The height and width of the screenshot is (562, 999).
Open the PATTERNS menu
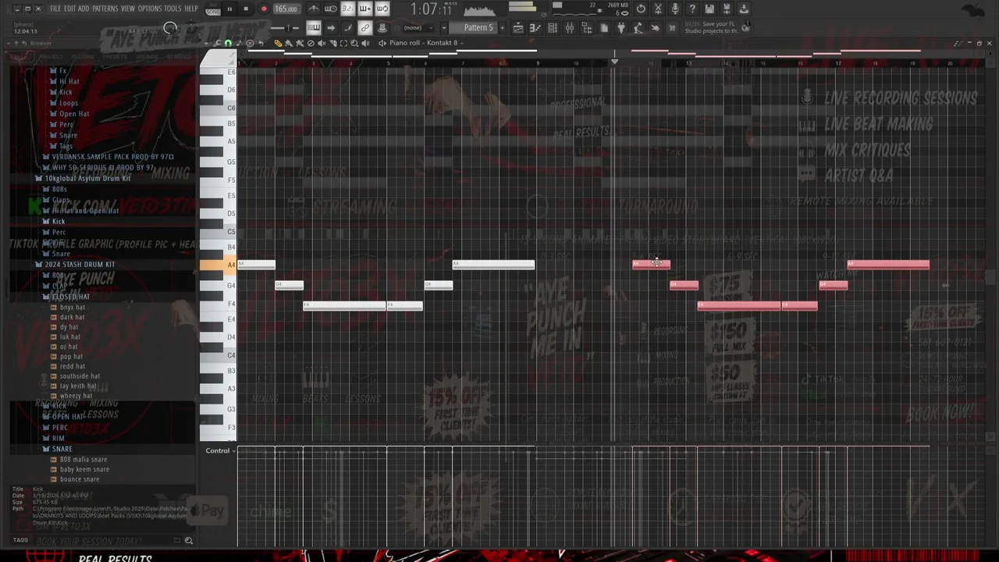pos(105,9)
